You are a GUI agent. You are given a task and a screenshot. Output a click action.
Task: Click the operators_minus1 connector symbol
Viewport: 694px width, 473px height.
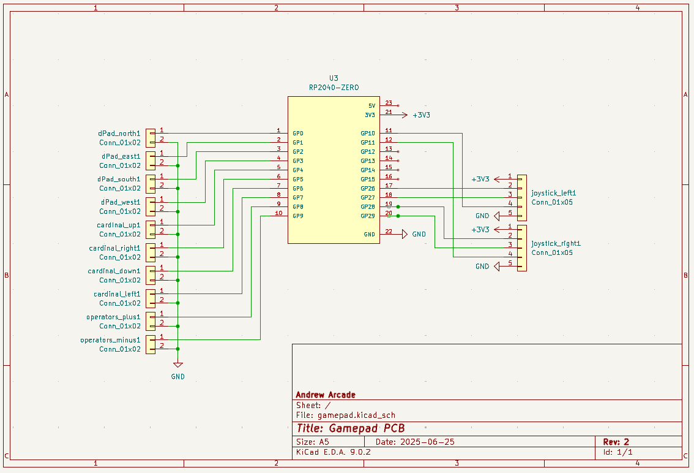[151, 344]
